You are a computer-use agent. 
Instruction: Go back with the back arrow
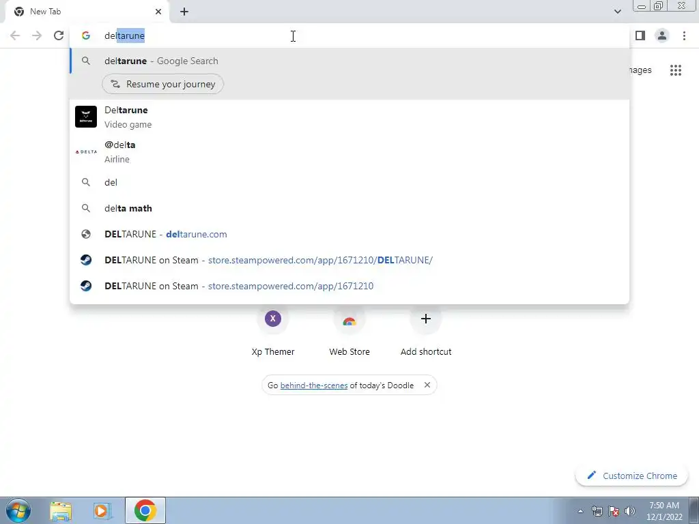[x=15, y=35]
